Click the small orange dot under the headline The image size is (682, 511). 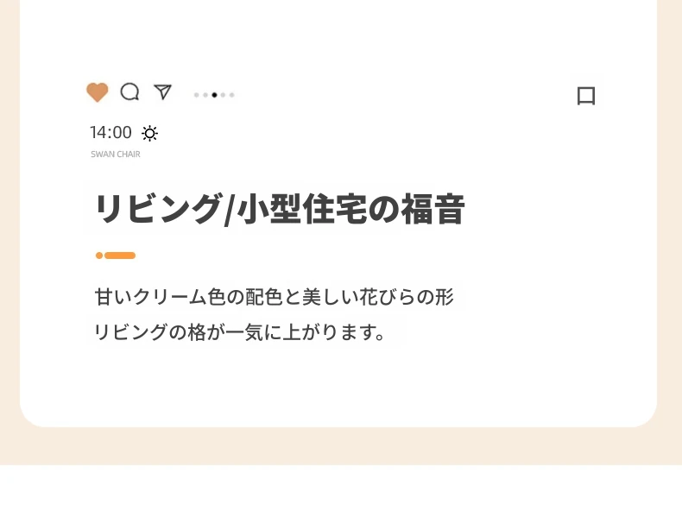[99, 255]
